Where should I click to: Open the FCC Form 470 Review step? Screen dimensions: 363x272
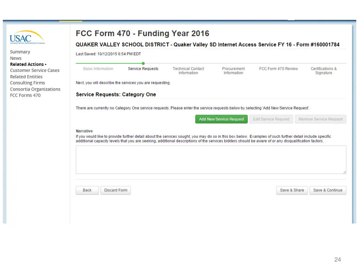click(279, 69)
